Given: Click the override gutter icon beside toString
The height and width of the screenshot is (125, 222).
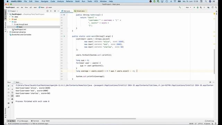Looking at the screenshot, I should 64,15.
